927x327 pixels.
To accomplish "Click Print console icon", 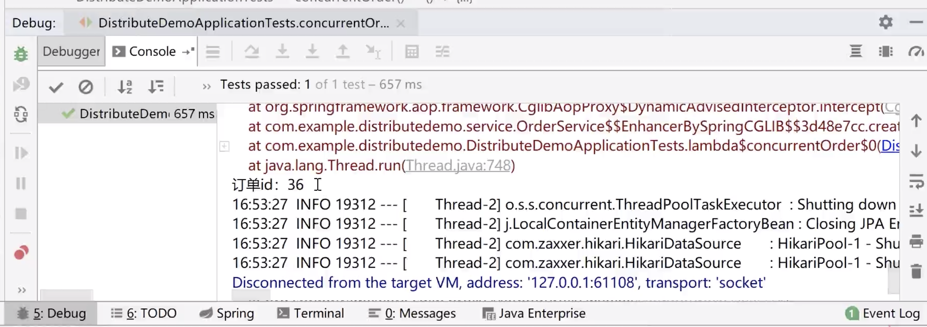I will 916,241.
